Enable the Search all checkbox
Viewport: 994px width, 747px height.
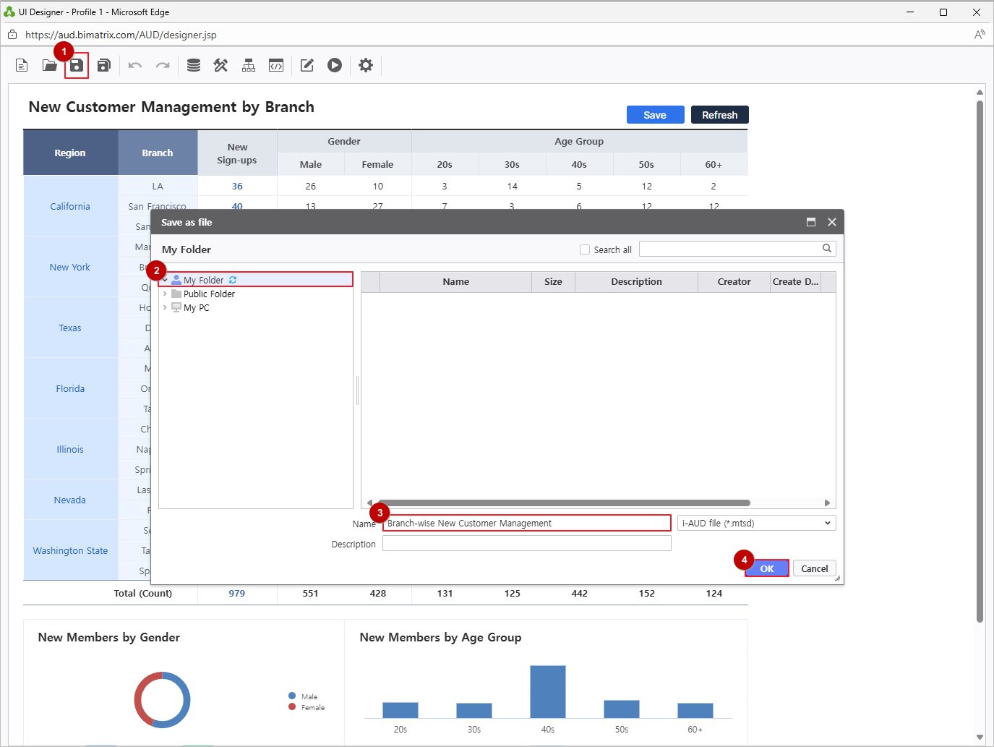pyautogui.click(x=585, y=249)
